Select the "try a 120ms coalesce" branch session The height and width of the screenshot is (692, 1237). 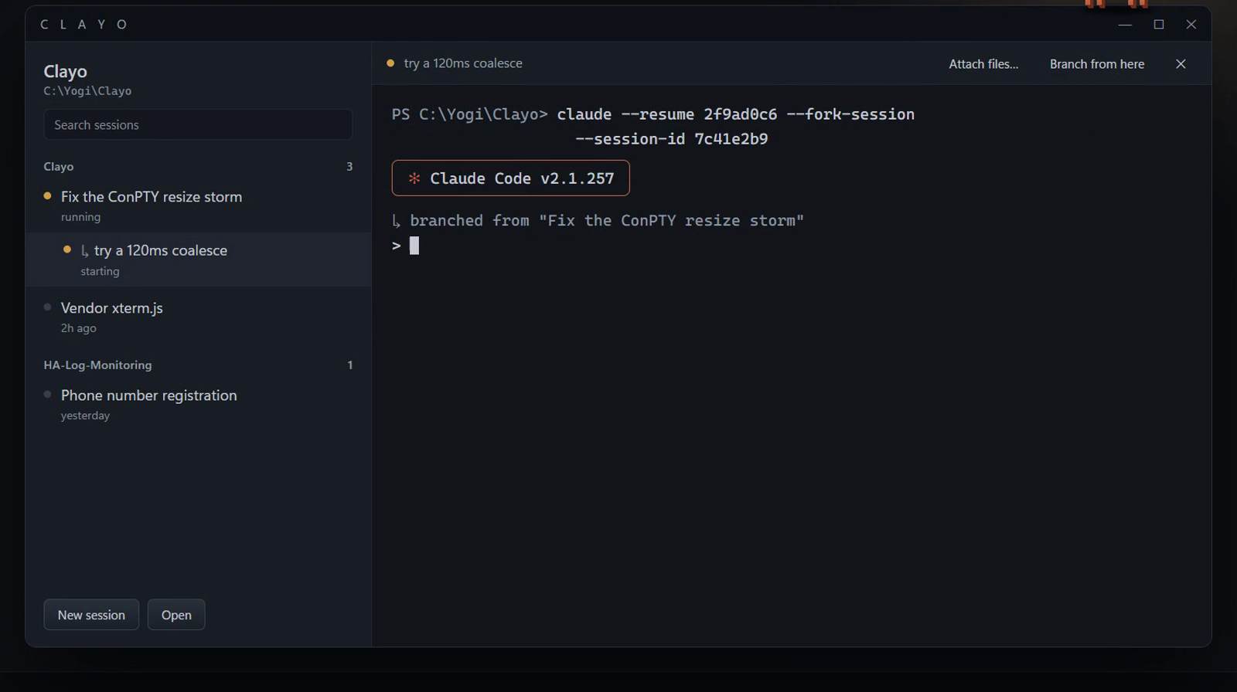point(198,259)
